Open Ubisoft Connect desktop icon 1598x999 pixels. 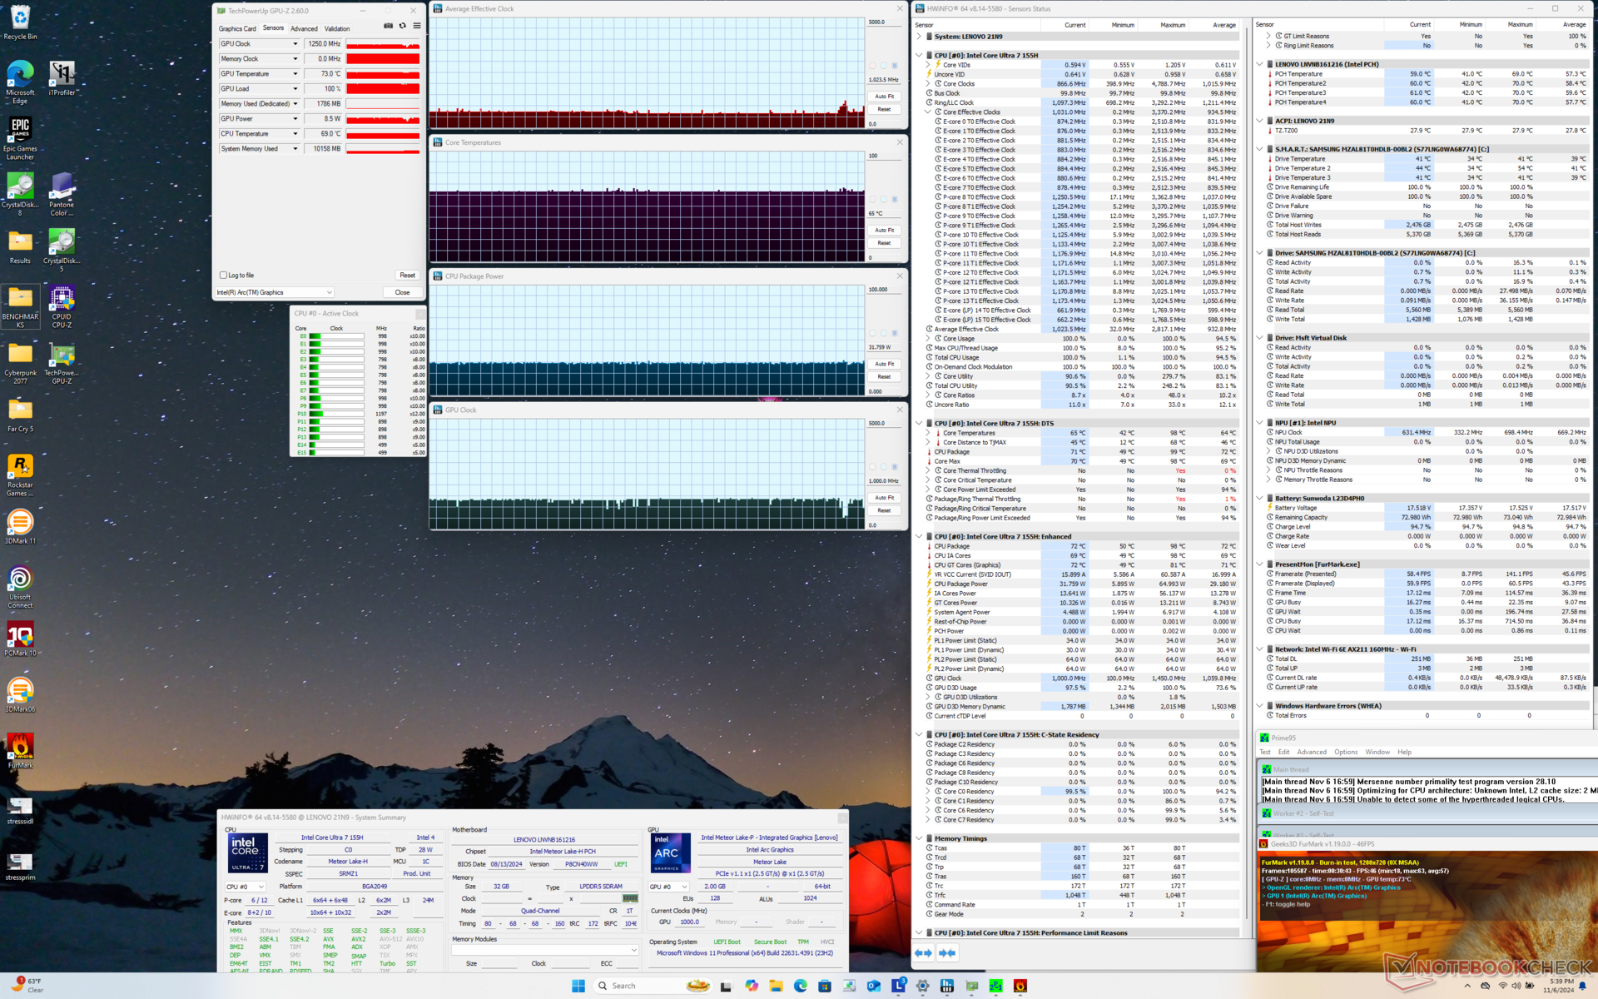coord(20,587)
